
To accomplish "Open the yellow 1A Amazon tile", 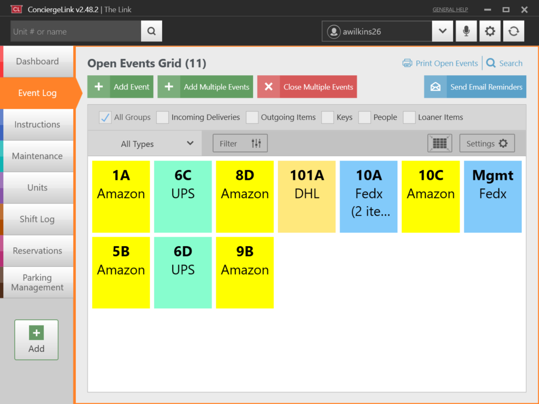I will coord(121,197).
